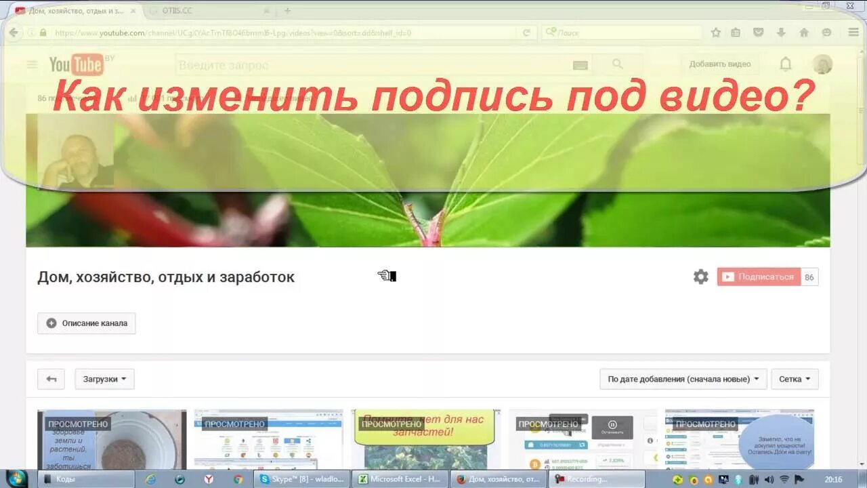Viewport: 867px width, 488px height.
Task: Open the third video thumbnail reading запчастей
Action: (x=425, y=439)
